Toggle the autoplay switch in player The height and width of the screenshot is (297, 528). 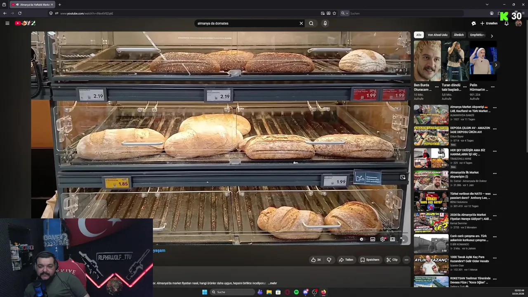point(362,239)
